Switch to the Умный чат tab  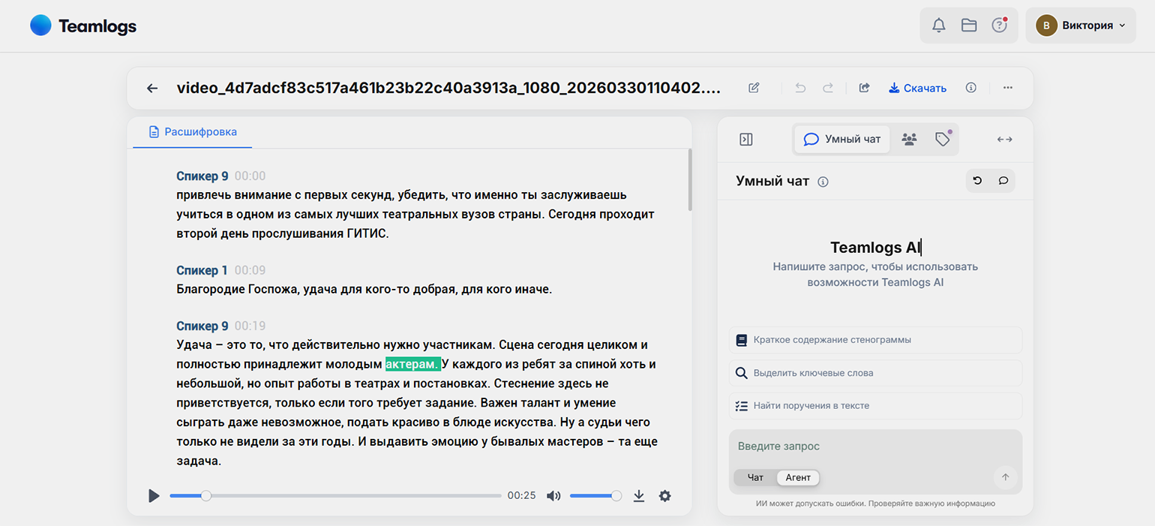click(841, 140)
